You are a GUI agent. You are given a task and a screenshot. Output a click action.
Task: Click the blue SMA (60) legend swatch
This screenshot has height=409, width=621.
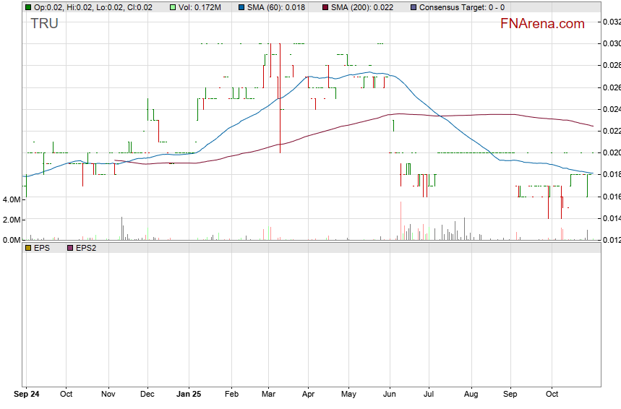241,7
